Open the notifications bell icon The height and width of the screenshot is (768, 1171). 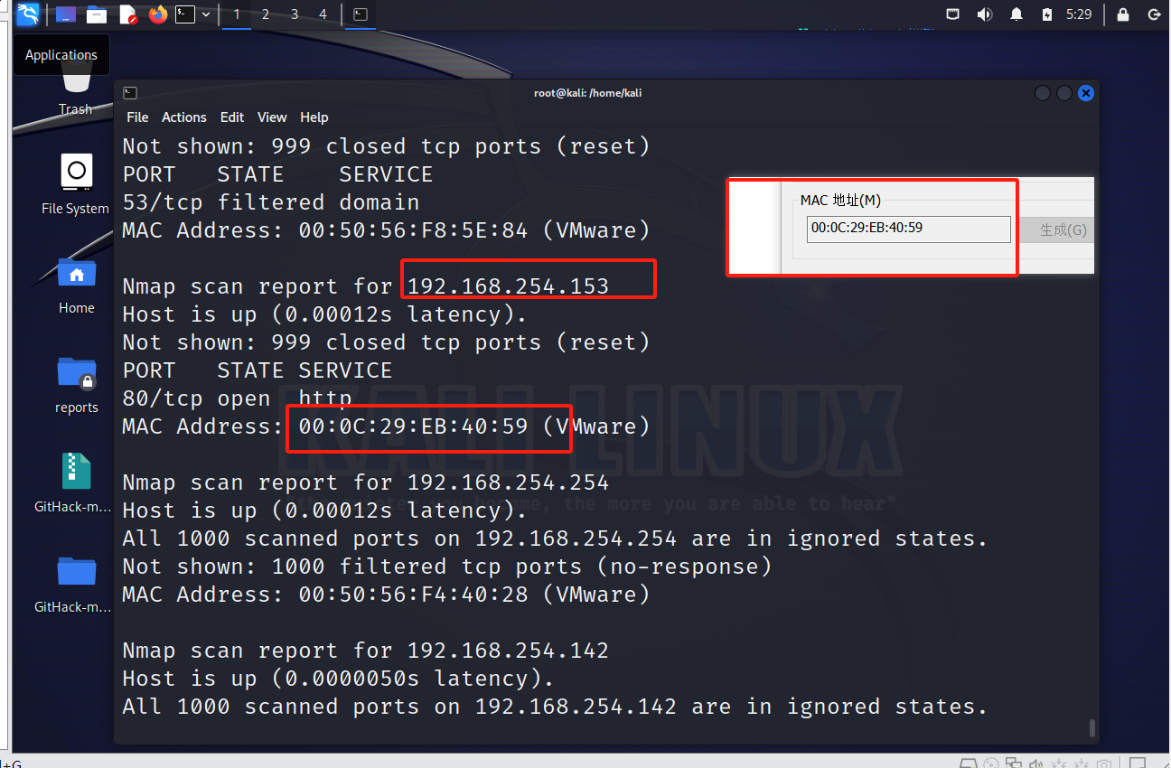coord(1016,14)
